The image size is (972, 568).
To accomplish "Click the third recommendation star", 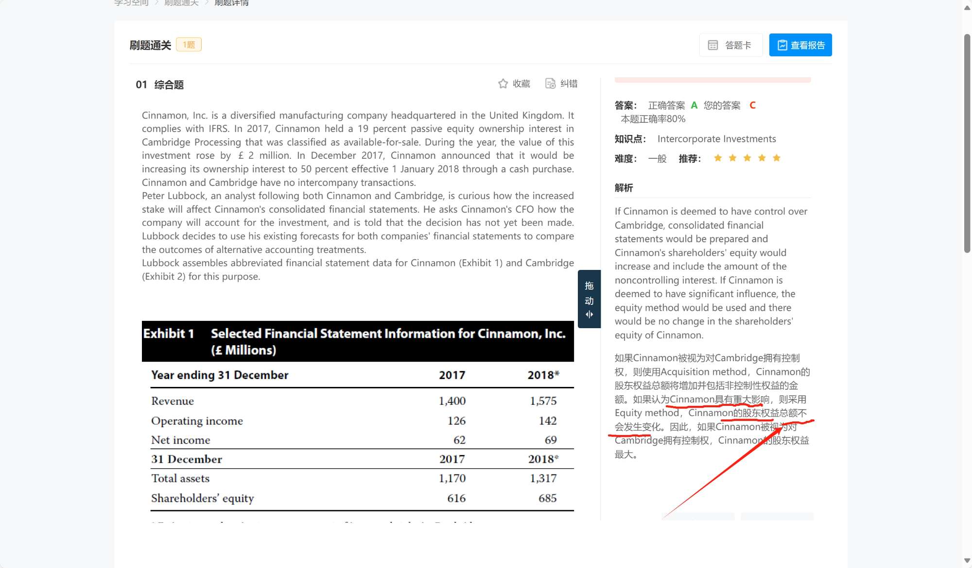I will point(747,158).
